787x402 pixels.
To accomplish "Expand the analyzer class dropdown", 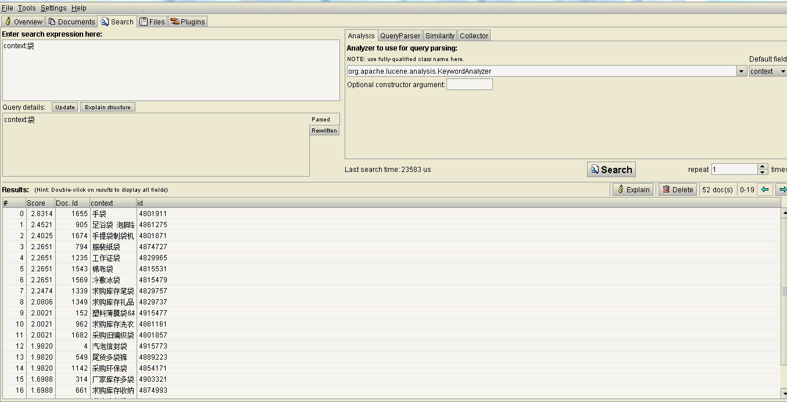I will tap(741, 71).
